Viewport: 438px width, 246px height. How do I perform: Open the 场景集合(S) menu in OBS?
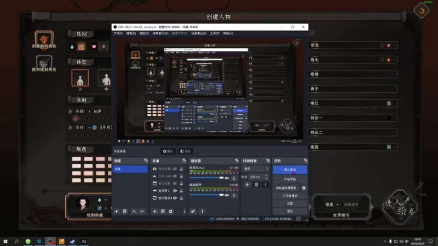tap(199, 33)
